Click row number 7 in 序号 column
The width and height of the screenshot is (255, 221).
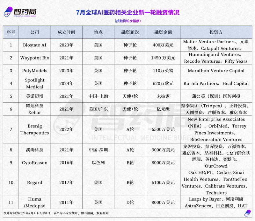(11, 129)
